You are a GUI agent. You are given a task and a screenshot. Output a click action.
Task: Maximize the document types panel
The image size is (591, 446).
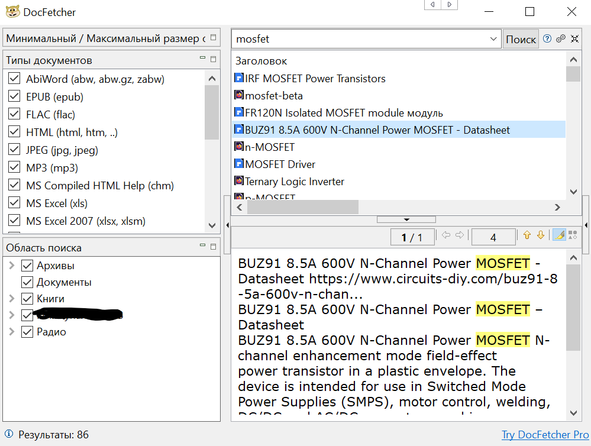pos(214,59)
